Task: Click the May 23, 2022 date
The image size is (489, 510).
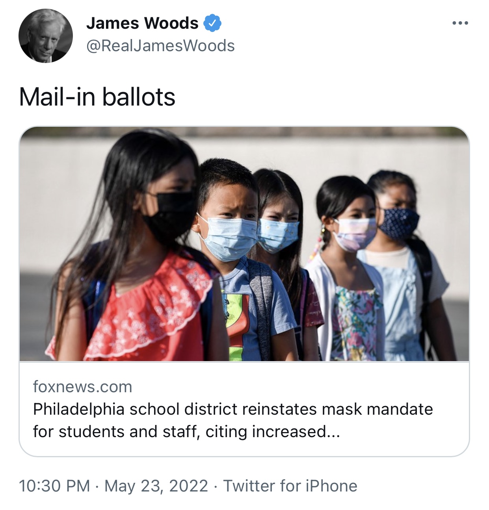Action: tap(156, 486)
